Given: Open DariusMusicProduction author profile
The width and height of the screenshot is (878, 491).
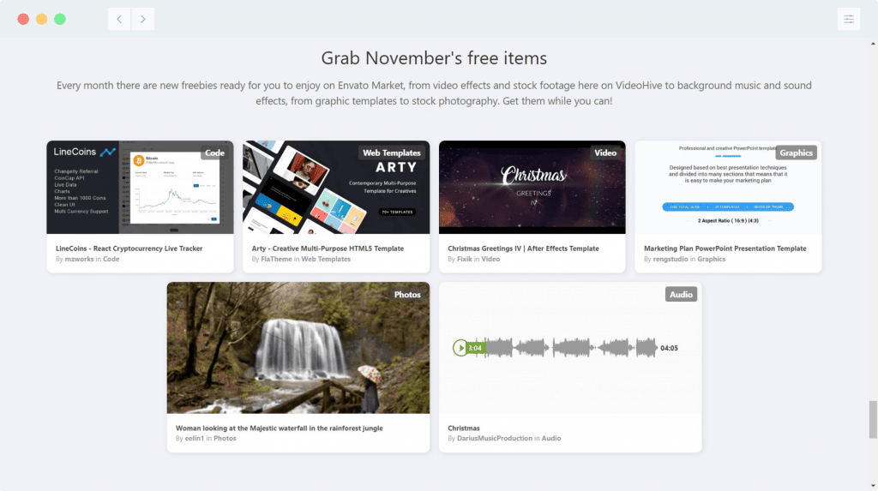Looking at the screenshot, I should pos(495,439).
